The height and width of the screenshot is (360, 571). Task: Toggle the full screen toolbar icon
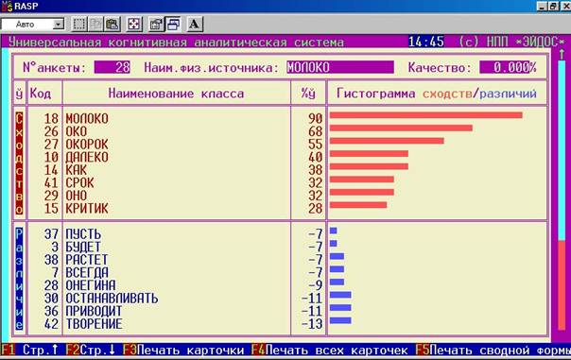133,25
